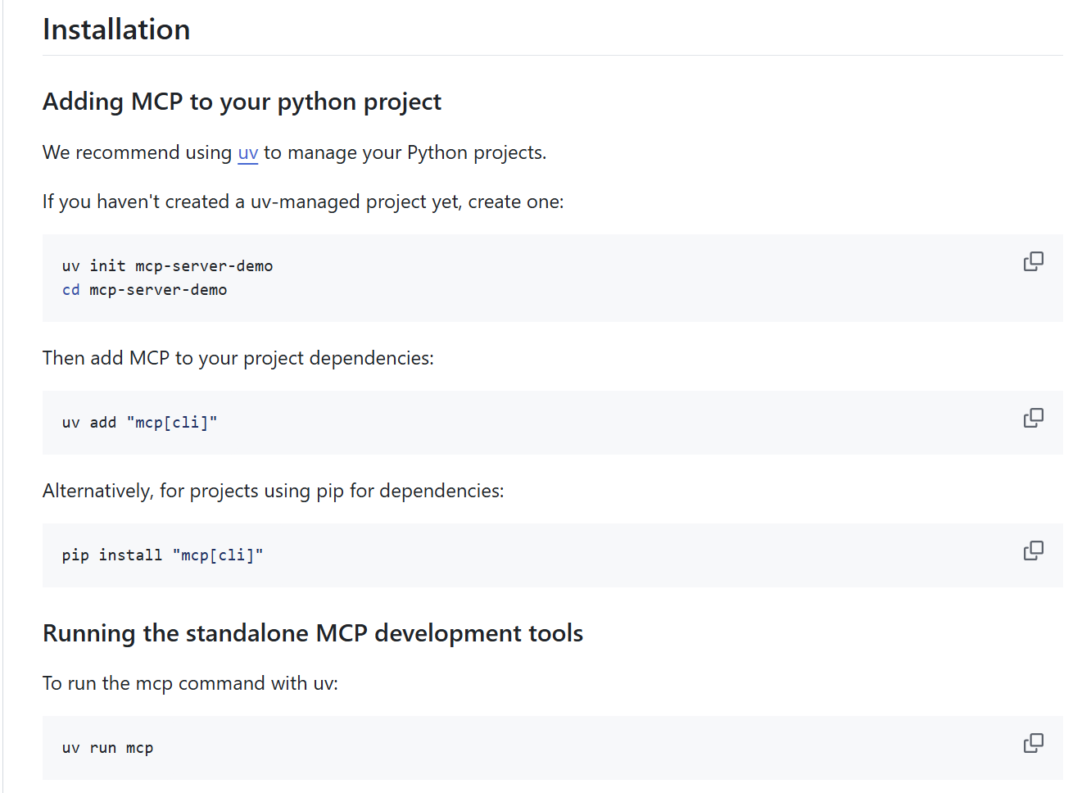The height and width of the screenshot is (793, 1091).
Task: Copy the uv run mcp command
Action: tap(1033, 743)
